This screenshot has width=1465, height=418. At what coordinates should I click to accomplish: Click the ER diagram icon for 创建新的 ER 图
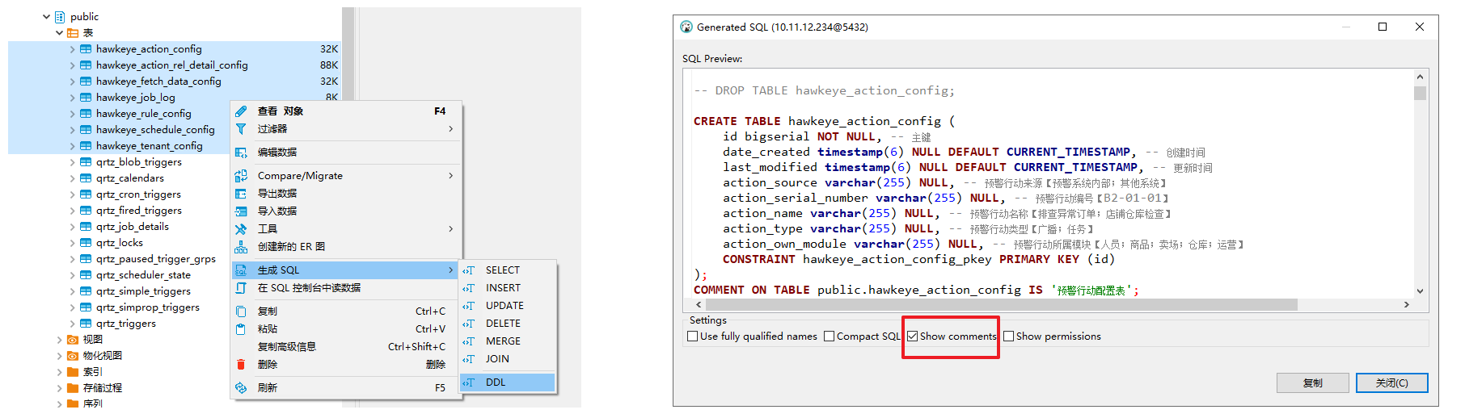(241, 247)
